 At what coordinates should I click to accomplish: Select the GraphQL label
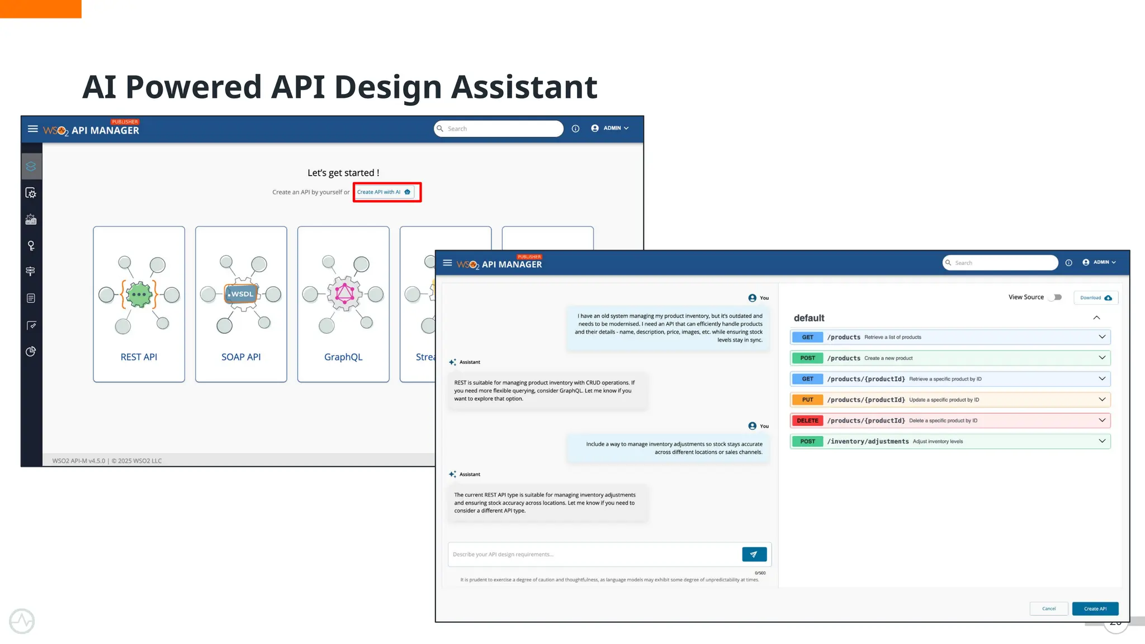click(x=343, y=357)
